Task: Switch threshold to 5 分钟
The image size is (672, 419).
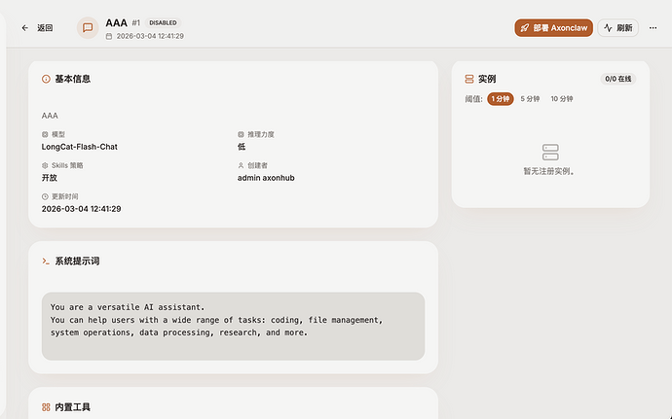Action: [530, 98]
